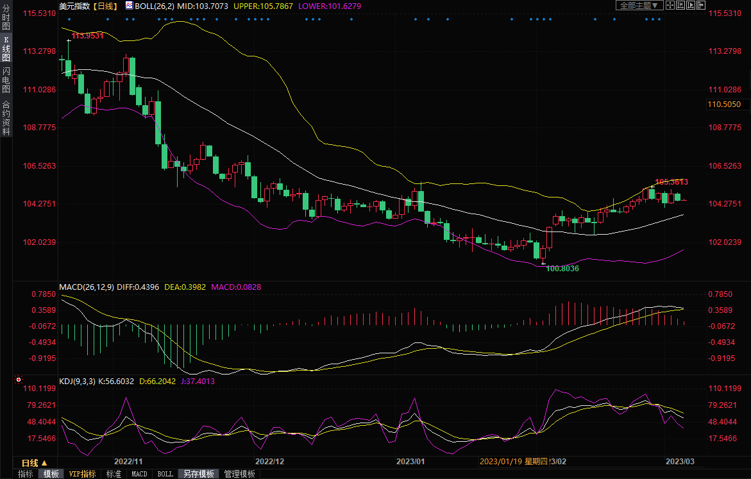Click the crosshair cursor icon

click(670, 5)
